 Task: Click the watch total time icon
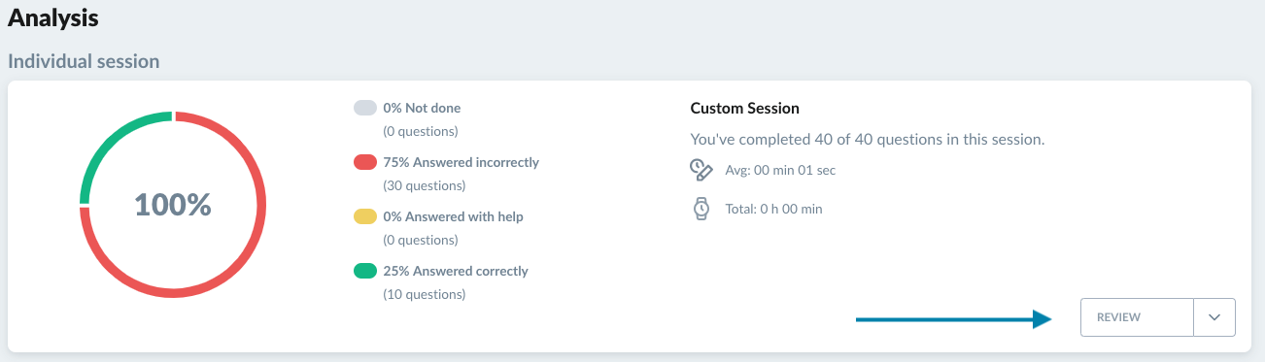(x=701, y=208)
